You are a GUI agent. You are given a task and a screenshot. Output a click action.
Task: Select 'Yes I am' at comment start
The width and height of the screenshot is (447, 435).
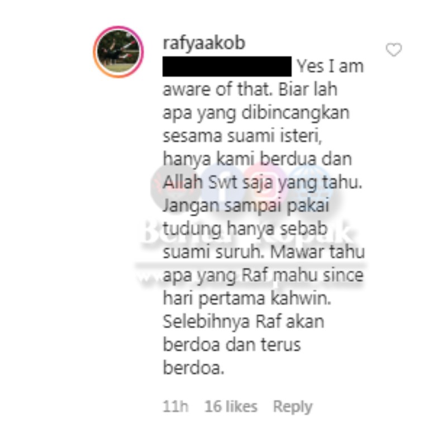330,66
